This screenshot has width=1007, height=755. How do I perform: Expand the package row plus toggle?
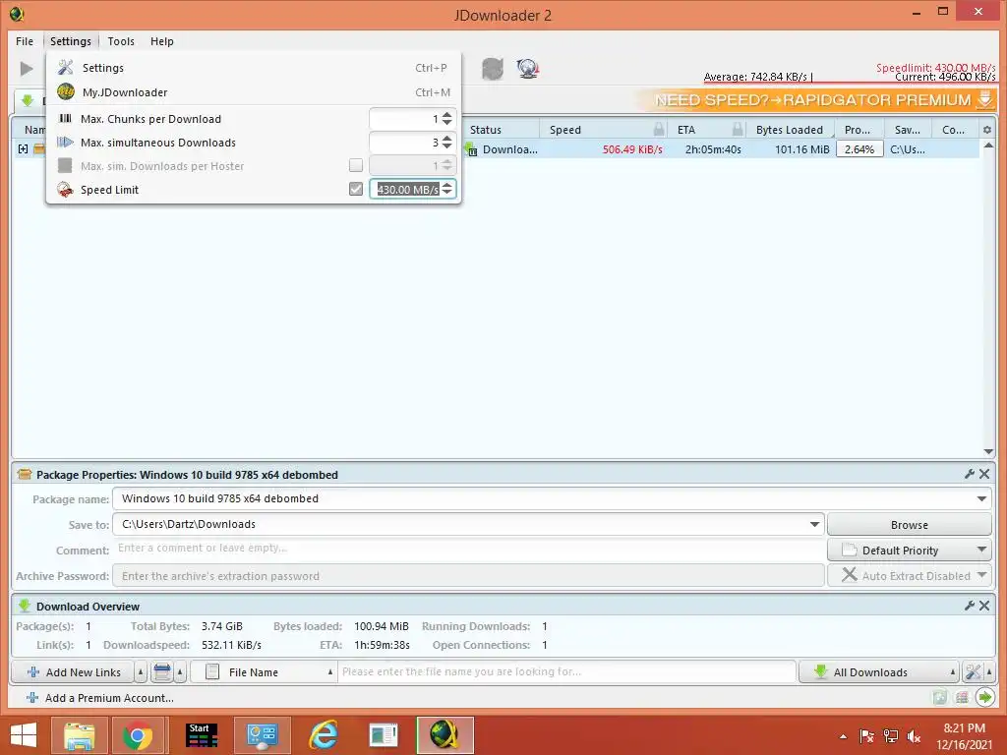pos(24,149)
